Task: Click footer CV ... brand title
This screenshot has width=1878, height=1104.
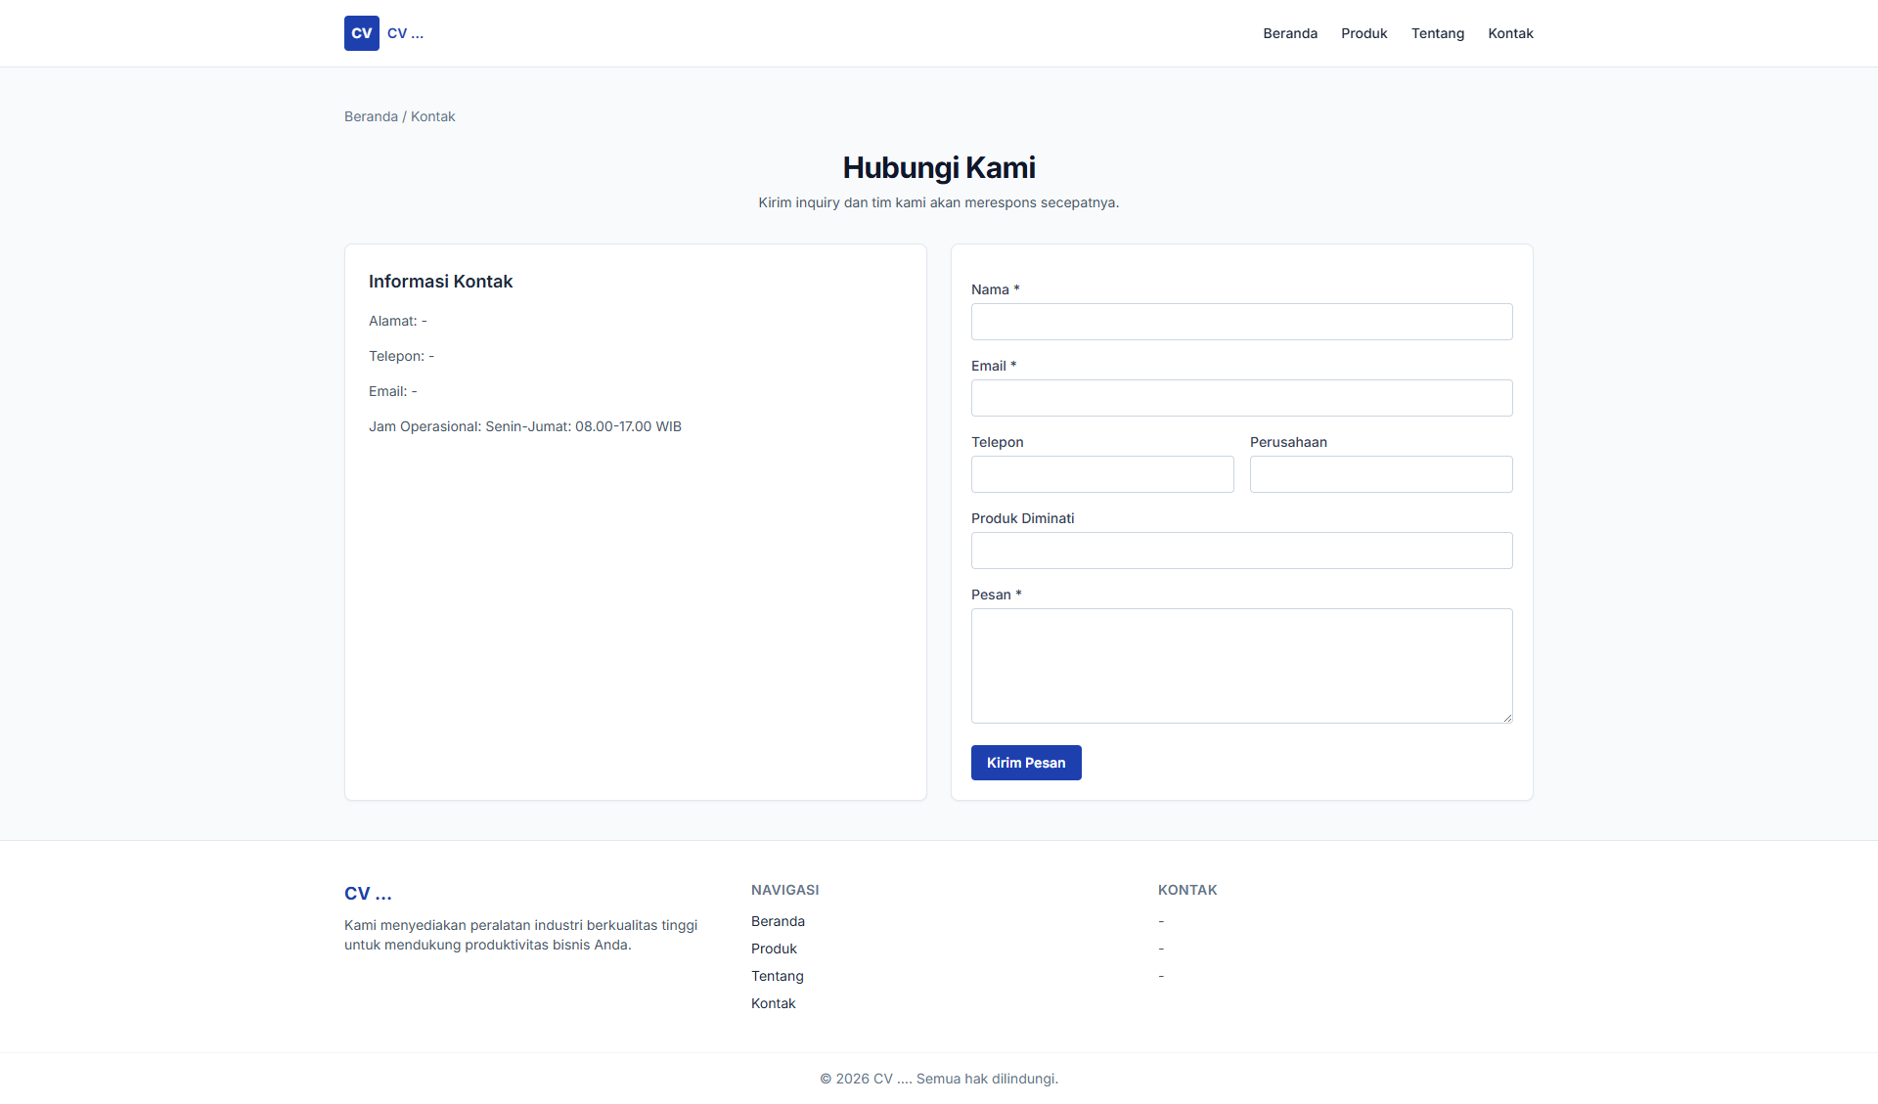Action: 368,894
